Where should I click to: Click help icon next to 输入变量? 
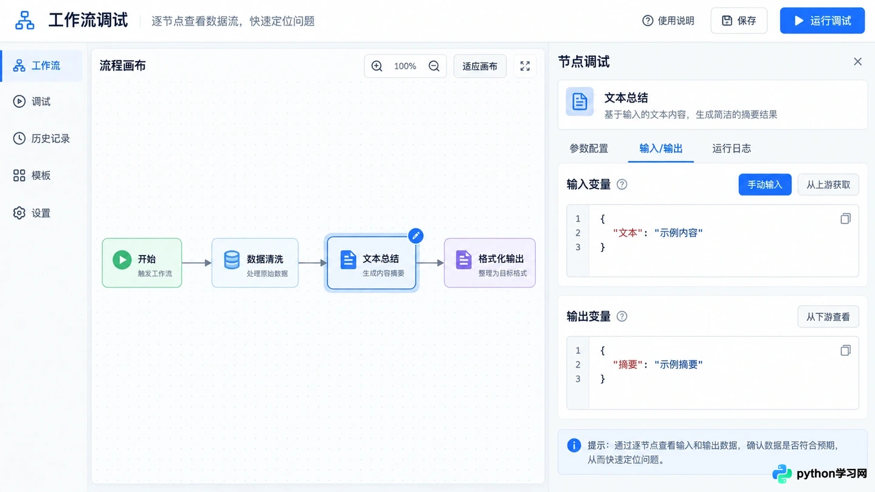point(622,185)
